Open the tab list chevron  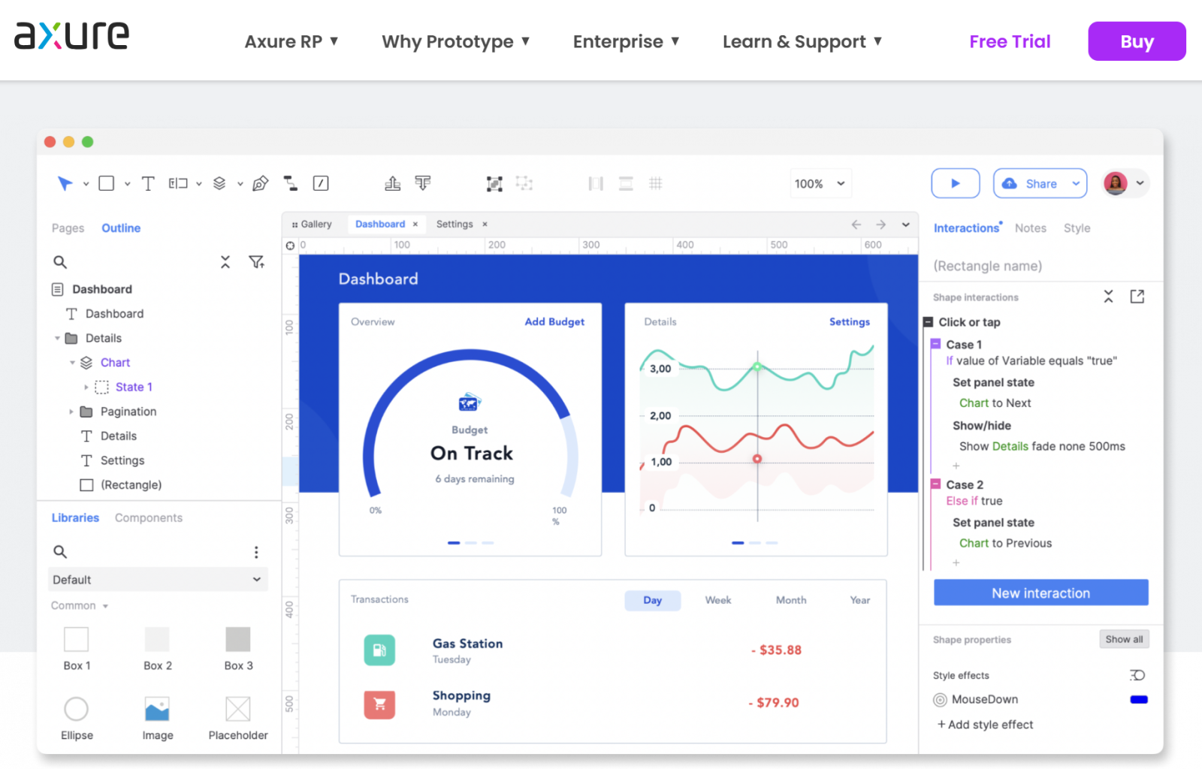click(x=906, y=225)
